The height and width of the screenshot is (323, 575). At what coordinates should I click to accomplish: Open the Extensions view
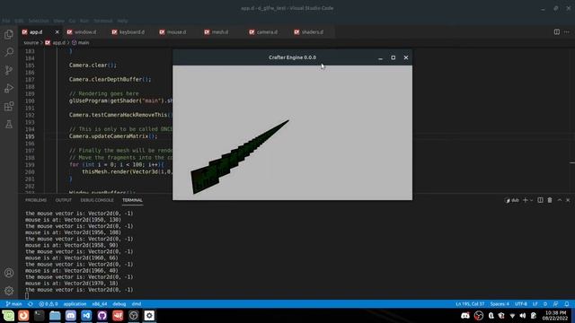(9, 106)
